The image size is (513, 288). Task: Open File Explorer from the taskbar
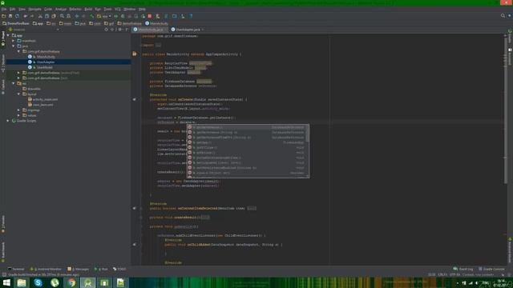tap(22, 282)
